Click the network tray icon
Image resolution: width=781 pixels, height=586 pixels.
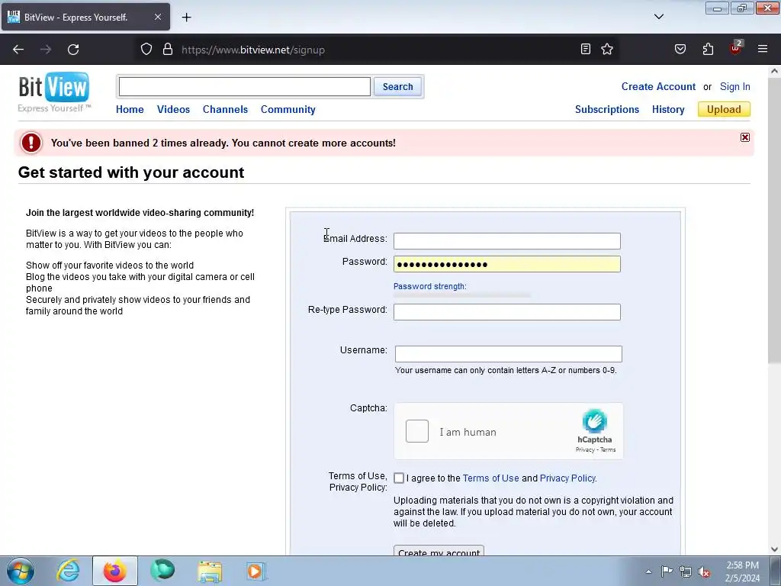click(x=686, y=572)
